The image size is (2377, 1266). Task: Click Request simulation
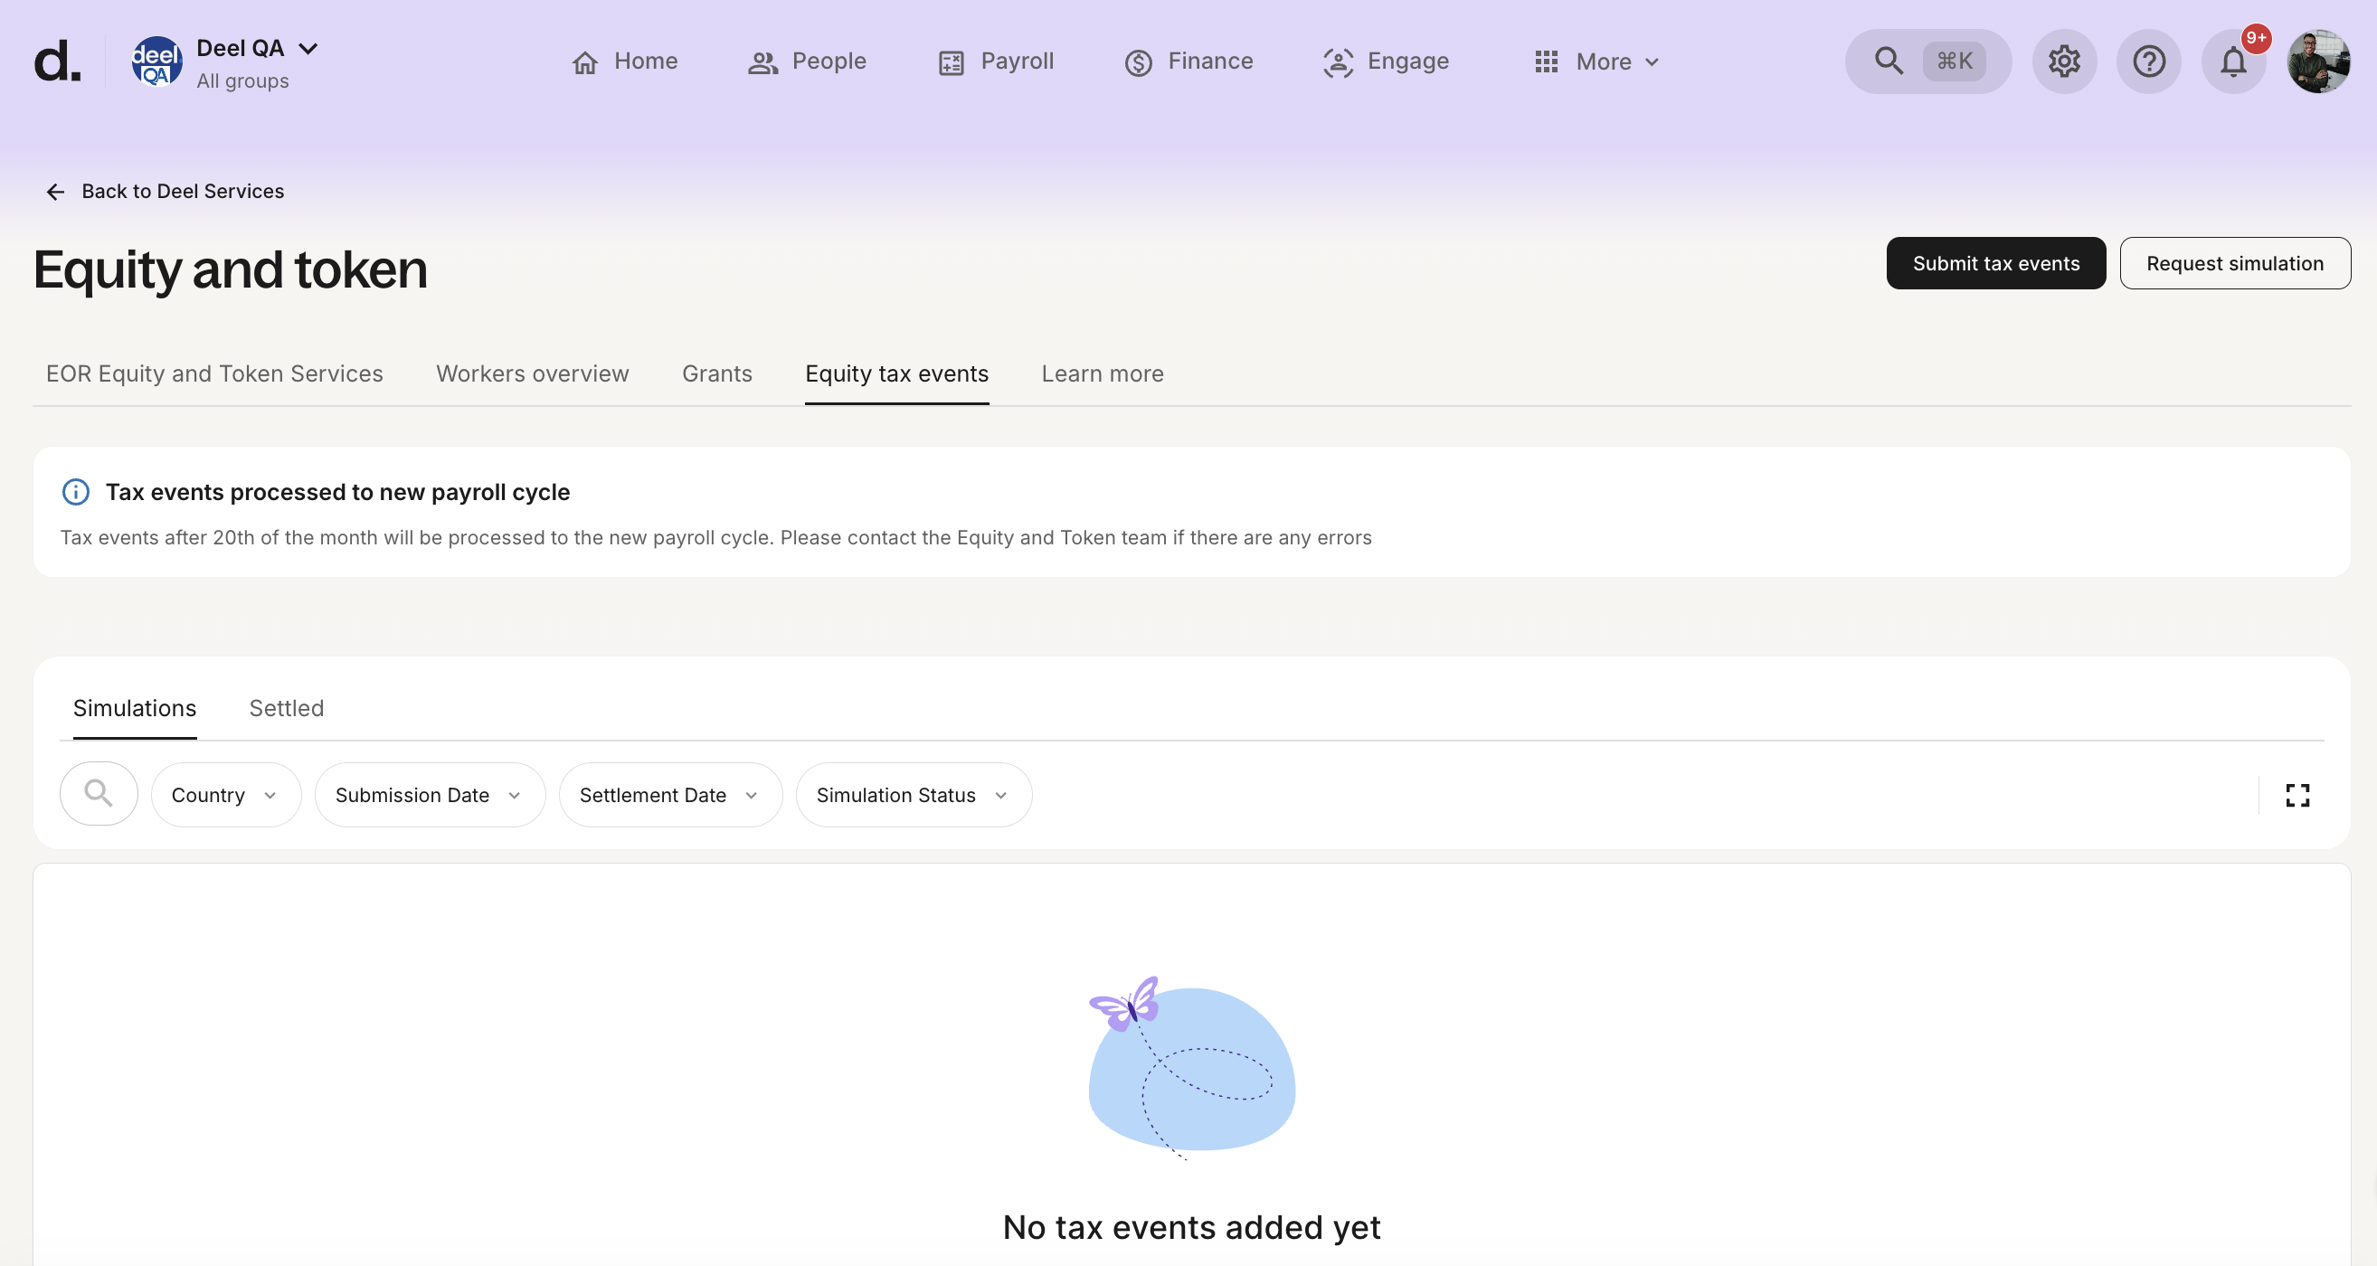point(2236,263)
